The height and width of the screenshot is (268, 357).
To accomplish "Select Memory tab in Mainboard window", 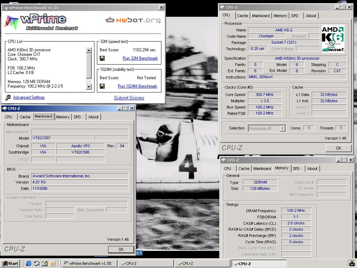I will (63, 117).
